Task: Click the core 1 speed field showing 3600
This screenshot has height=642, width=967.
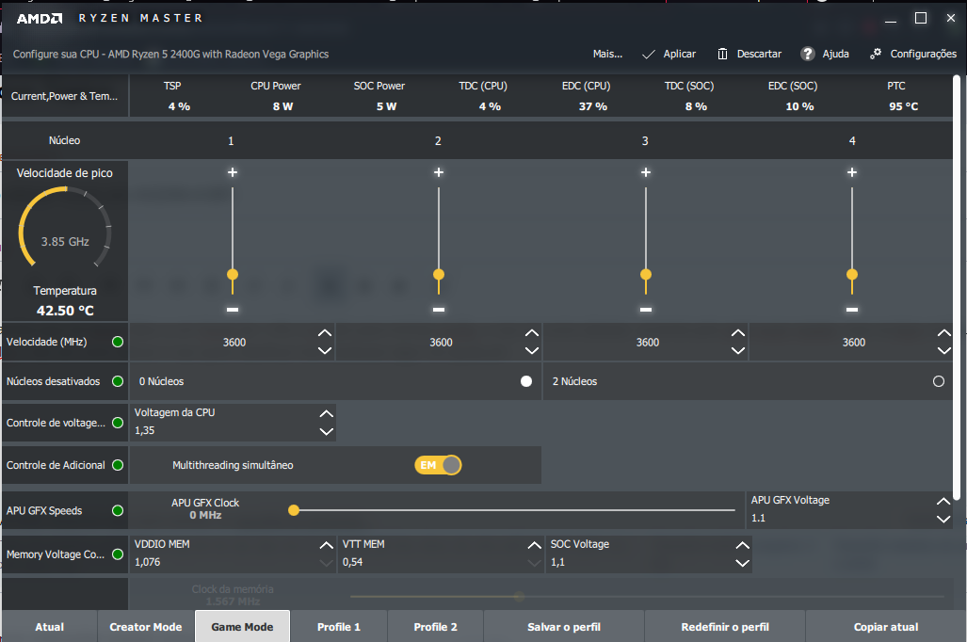Action: 234,343
